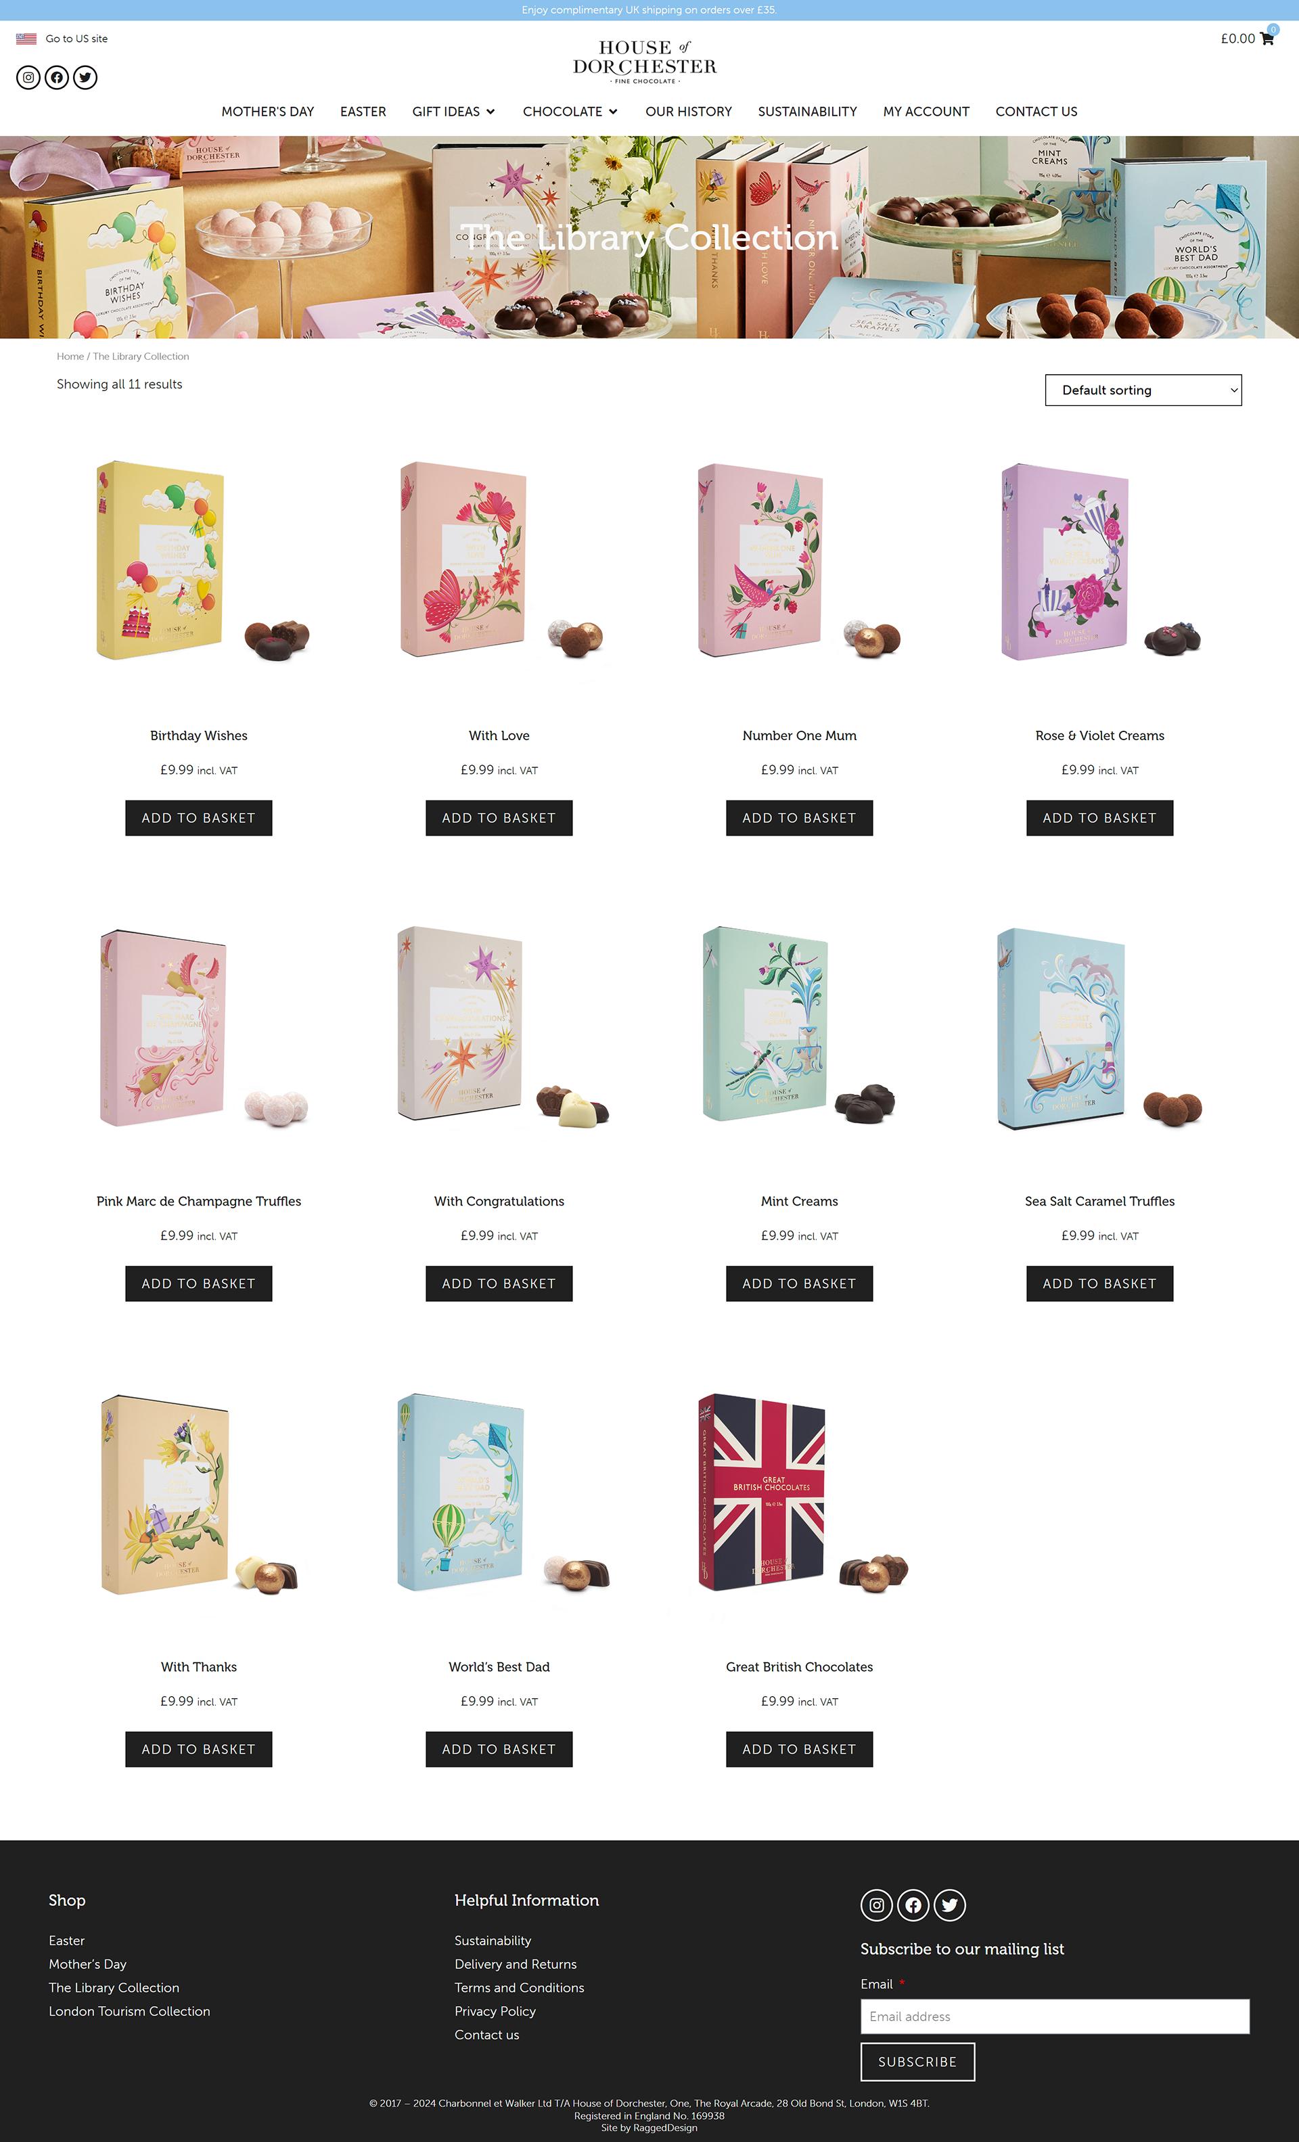Click the US flag icon
The image size is (1299, 2142).
[x=26, y=39]
